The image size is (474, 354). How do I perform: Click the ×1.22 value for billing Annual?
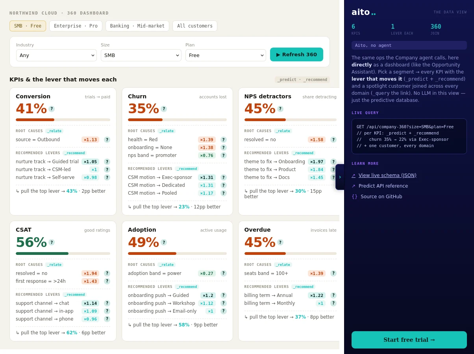click(317, 295)
